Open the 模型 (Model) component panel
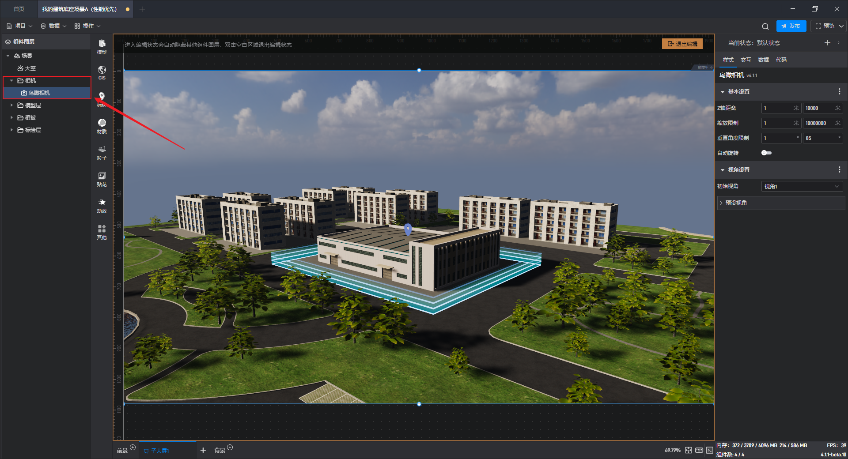Viewport: 848px width, 459px height. [102, 46]
